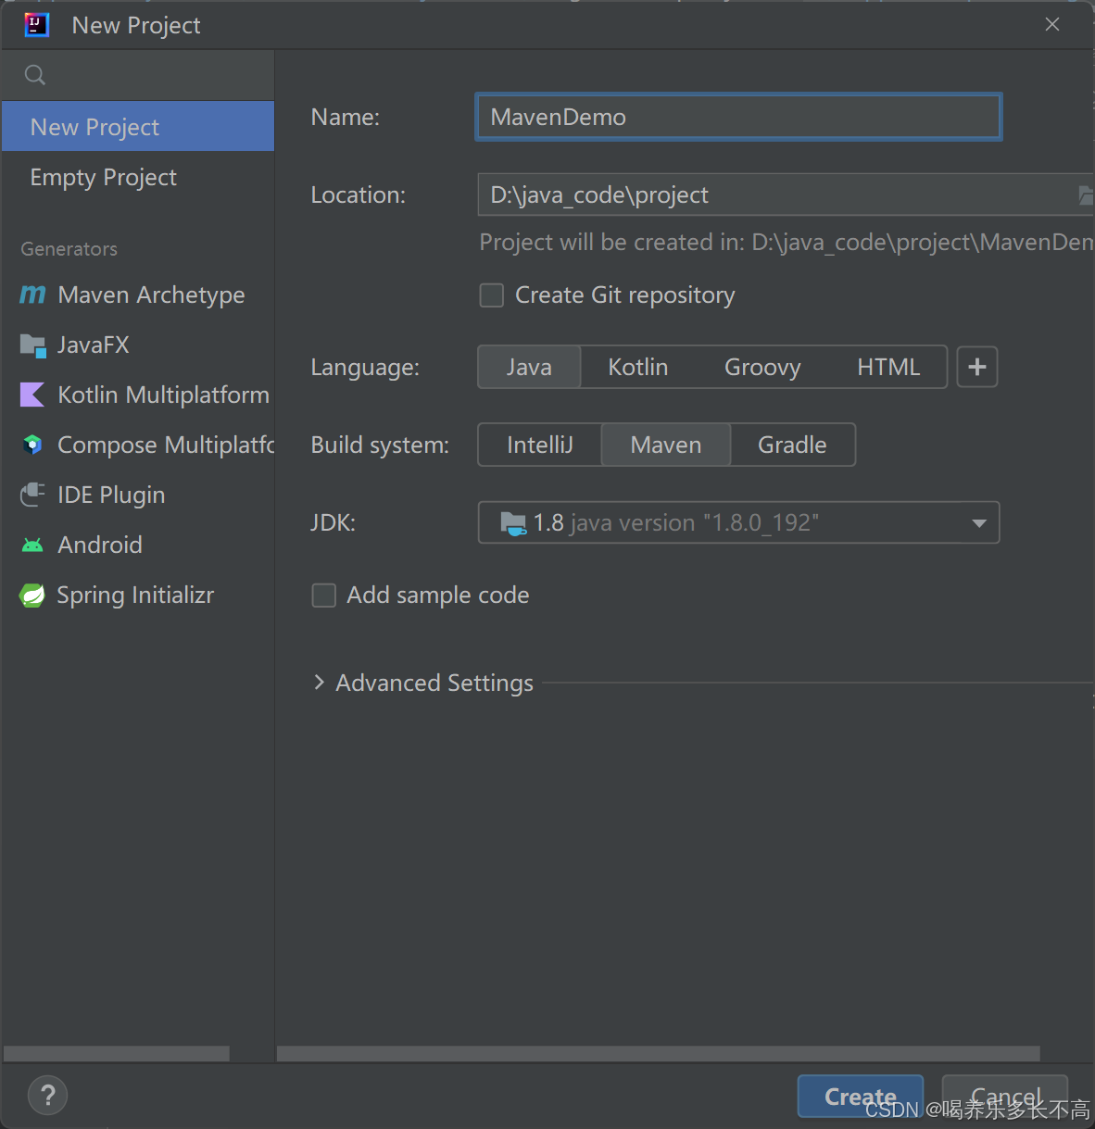
Task: Open Spring Initializr generator
Action: [x=137, y=596]
